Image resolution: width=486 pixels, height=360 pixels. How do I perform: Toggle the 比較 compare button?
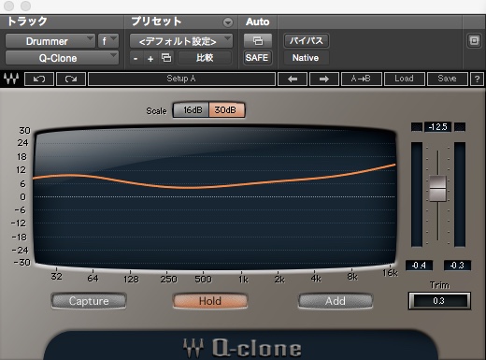pyautogui.click(x=205, y=58)
